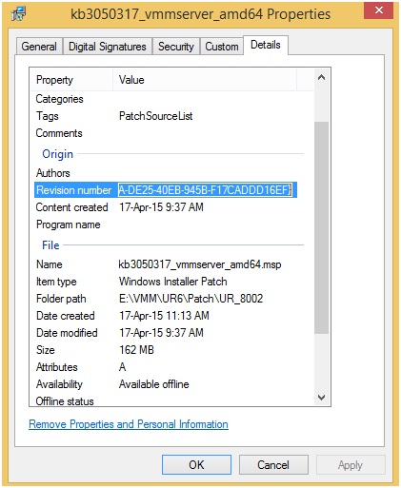Select the Availability property row
The height and width of the screenshot is (488, 401).
[166, 384]
